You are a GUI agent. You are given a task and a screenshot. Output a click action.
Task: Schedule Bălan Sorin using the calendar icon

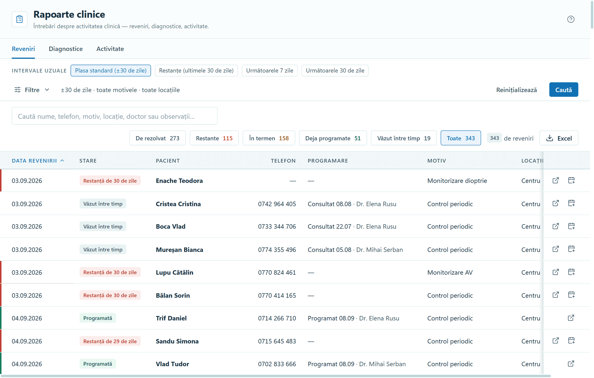point(571,295)
